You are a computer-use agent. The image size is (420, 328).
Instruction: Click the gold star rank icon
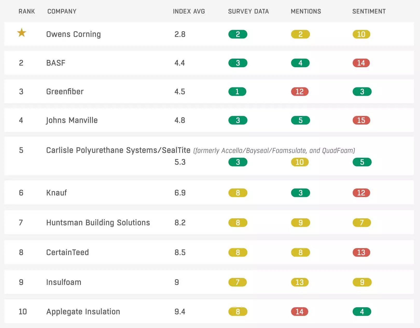[x=22, y=33]
